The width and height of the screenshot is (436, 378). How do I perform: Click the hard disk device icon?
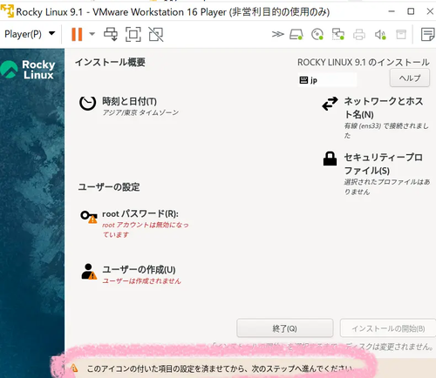click(x=296, y=34)
